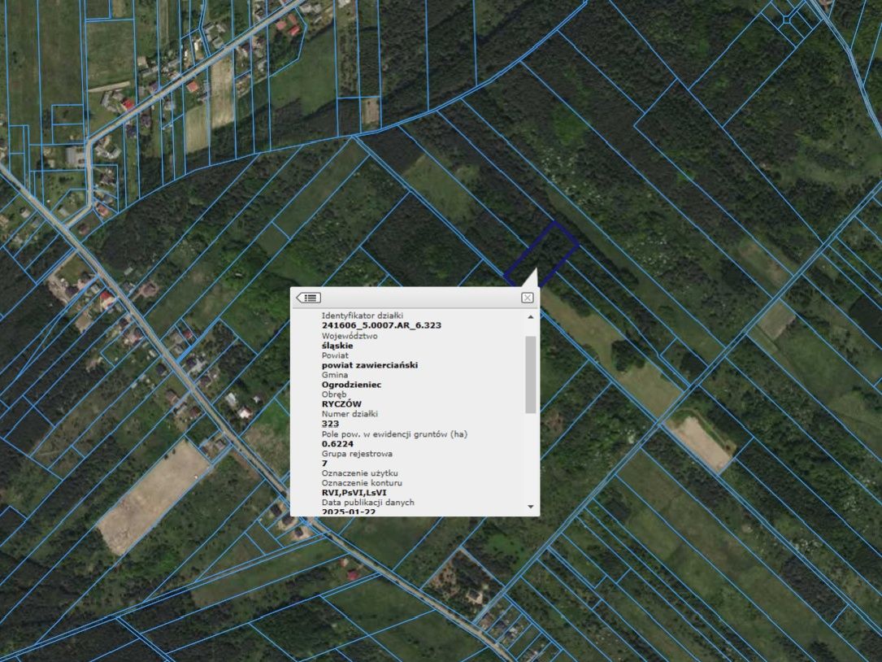Click the "Grupa rejestrowa" label
The width and height of the screenshot is (882, 662).
click(357, 454)
